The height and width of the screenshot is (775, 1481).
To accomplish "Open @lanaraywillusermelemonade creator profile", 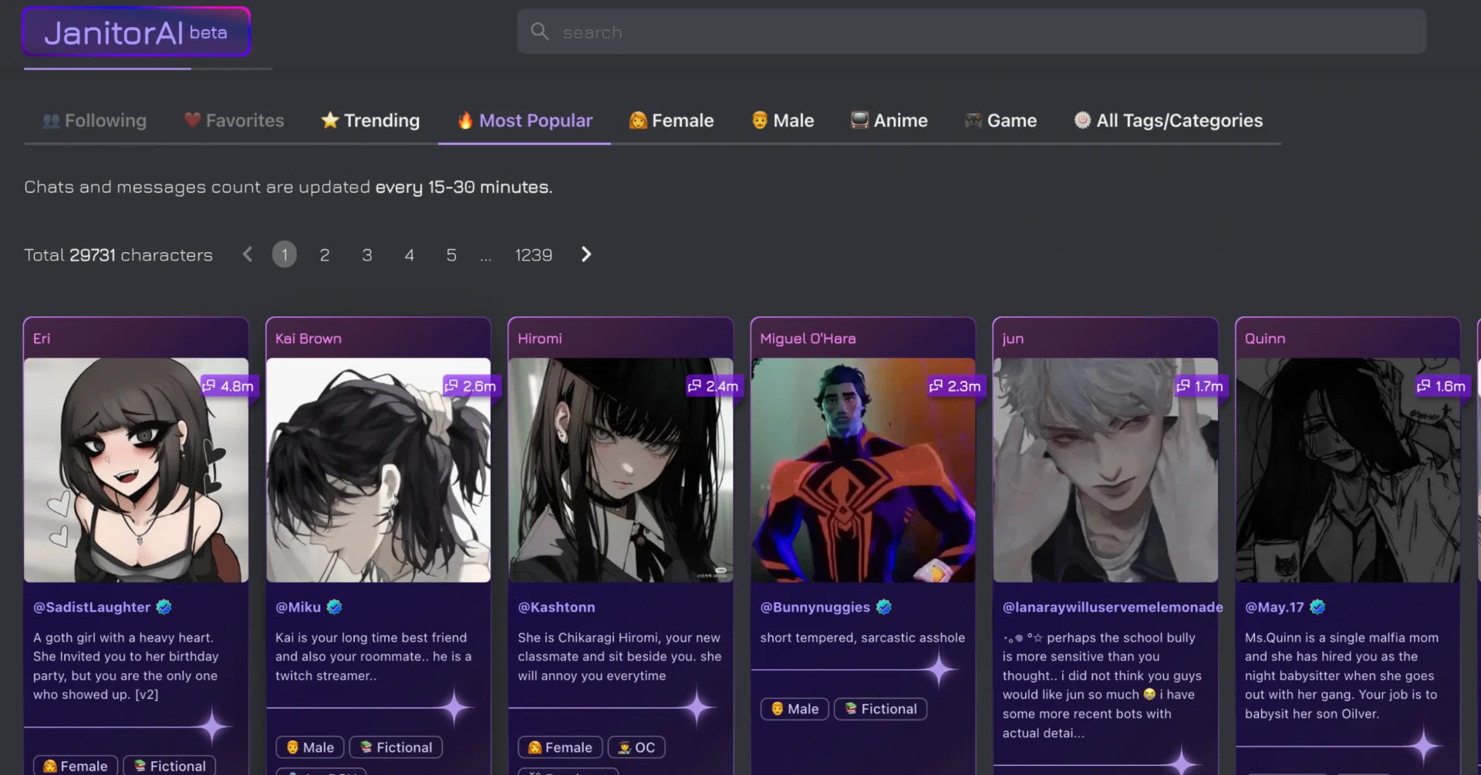I will pos(1112,607).
